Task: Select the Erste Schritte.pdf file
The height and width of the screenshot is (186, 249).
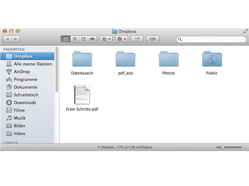Action: click(82, 98)
